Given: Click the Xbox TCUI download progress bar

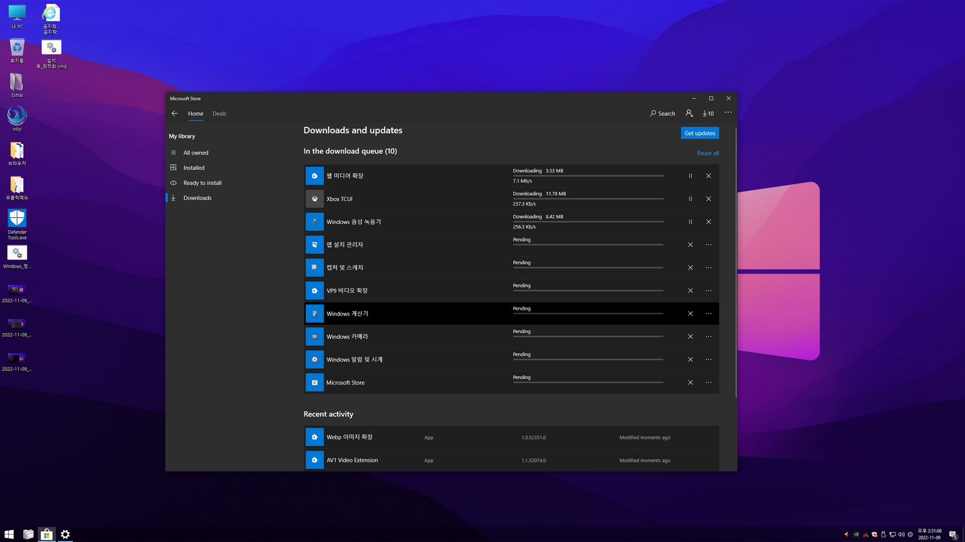Looking at the screenshot, I should 588,199.
